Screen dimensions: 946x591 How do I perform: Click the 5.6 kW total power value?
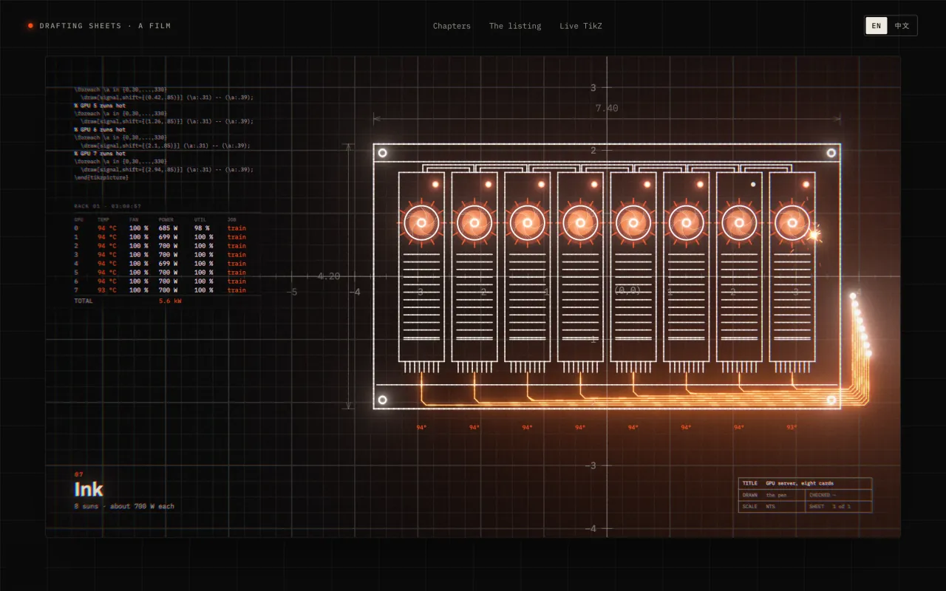click(x=170, y=301)
